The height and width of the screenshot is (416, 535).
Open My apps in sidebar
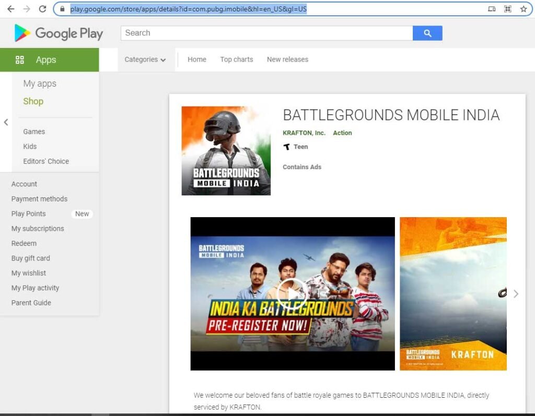(40, 84)
